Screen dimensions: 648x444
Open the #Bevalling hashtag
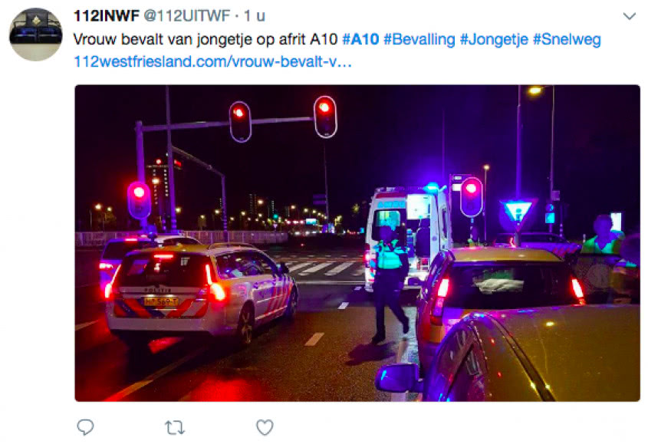pos(419,39)
